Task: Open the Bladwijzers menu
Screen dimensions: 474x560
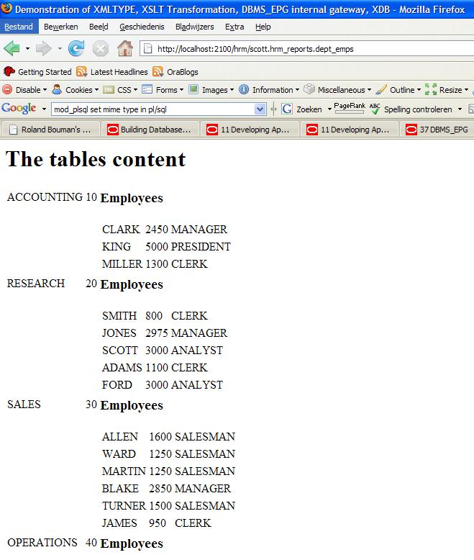Action: (x=194, y=27)
